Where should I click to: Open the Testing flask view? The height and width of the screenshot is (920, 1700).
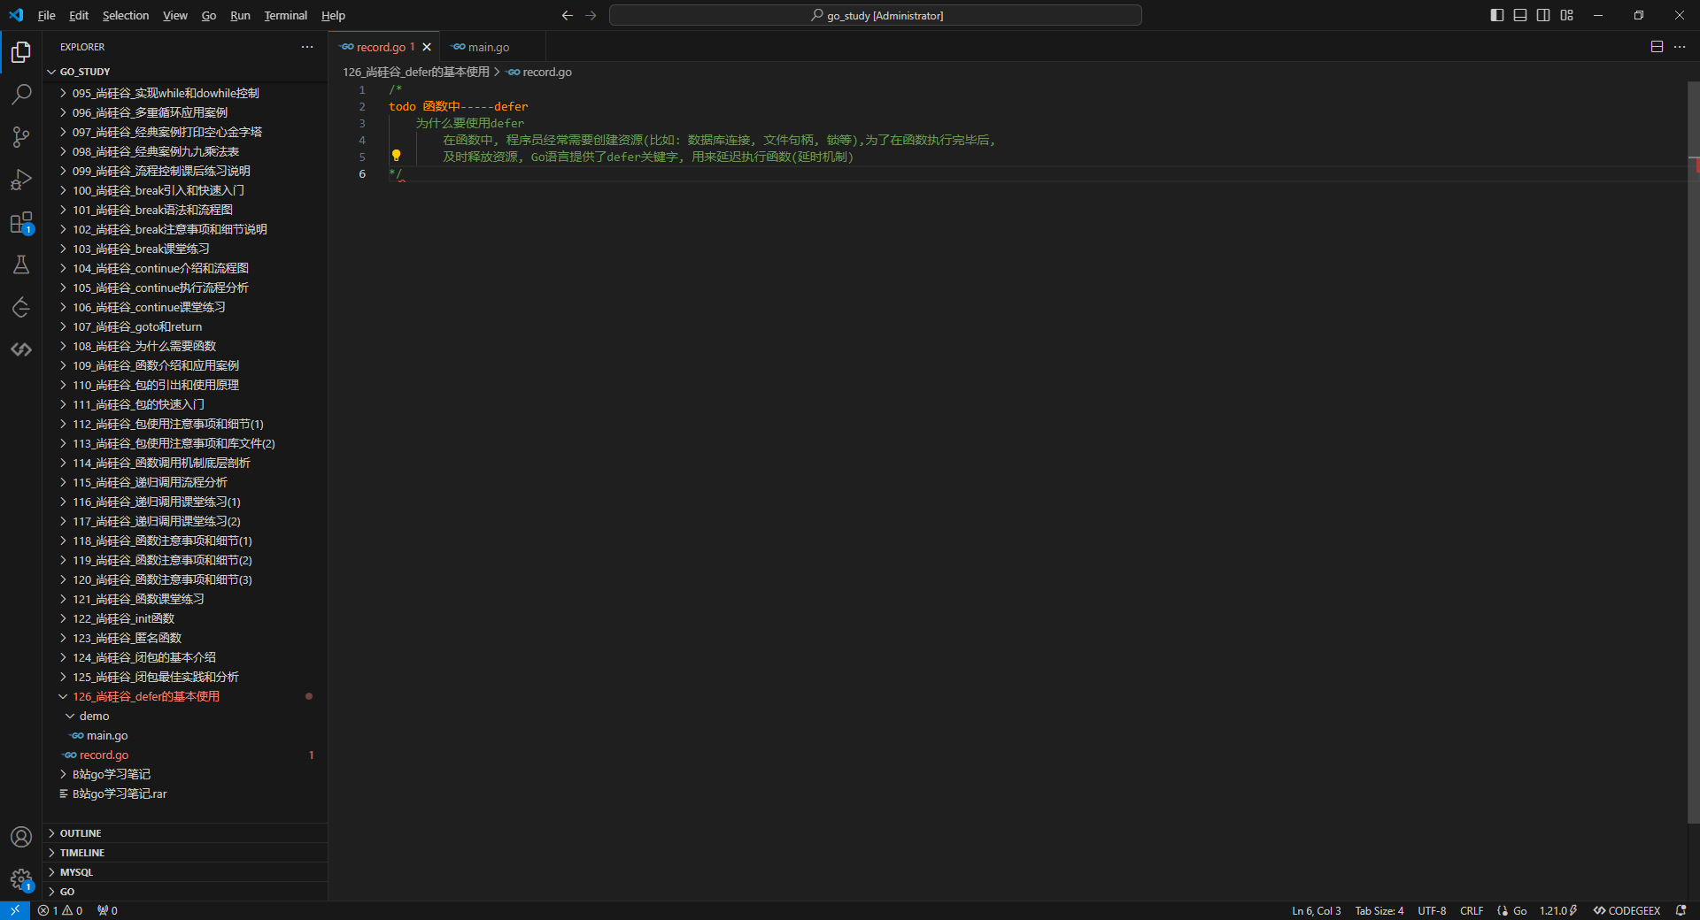(21, 264)
